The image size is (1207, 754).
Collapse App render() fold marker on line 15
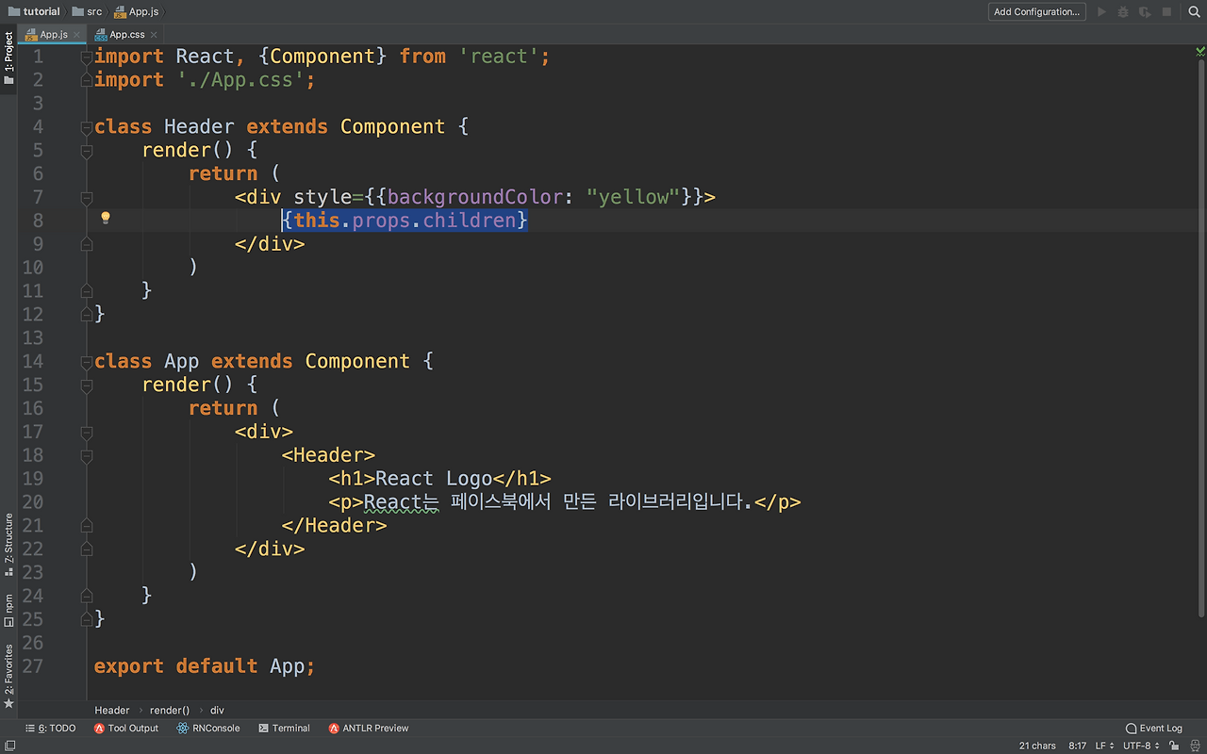click(87, 385)
